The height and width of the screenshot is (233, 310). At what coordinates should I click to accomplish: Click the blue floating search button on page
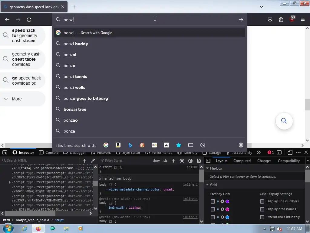(x=284, y=121)
